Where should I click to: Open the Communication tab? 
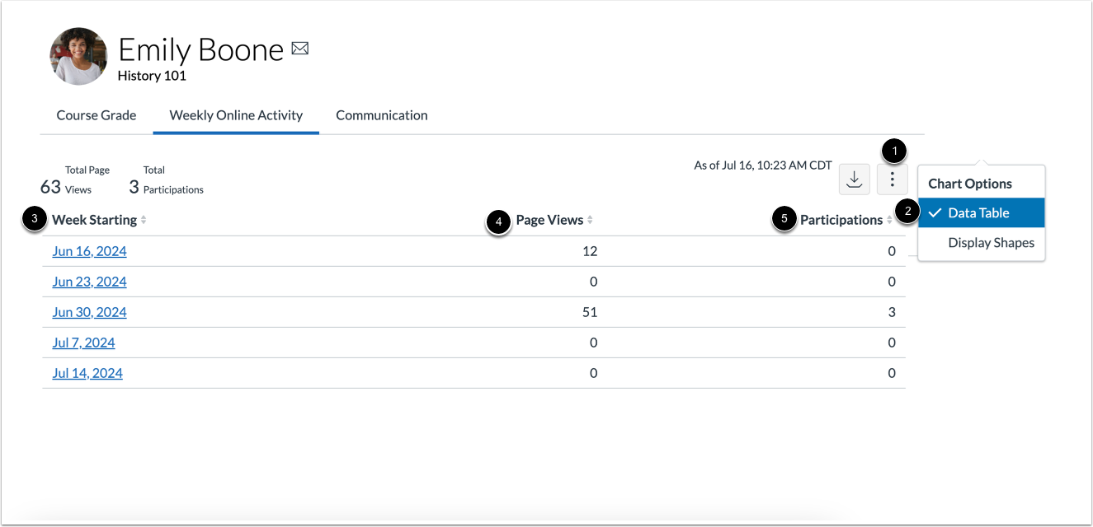click(x=381, y=115)
